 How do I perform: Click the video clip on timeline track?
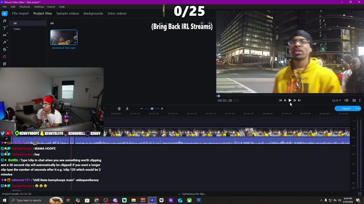227,132
